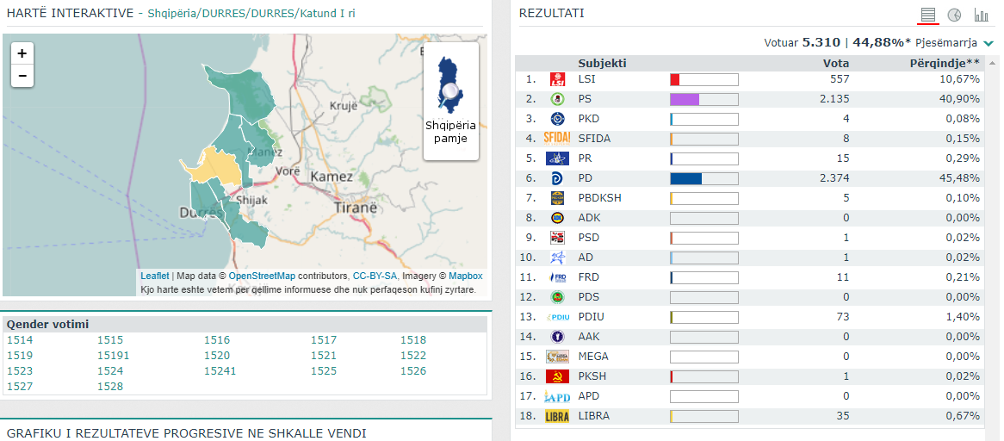Open voting center 1514
The width and height of the screenshot is (1004, 441).
click(x=20, y=340)
